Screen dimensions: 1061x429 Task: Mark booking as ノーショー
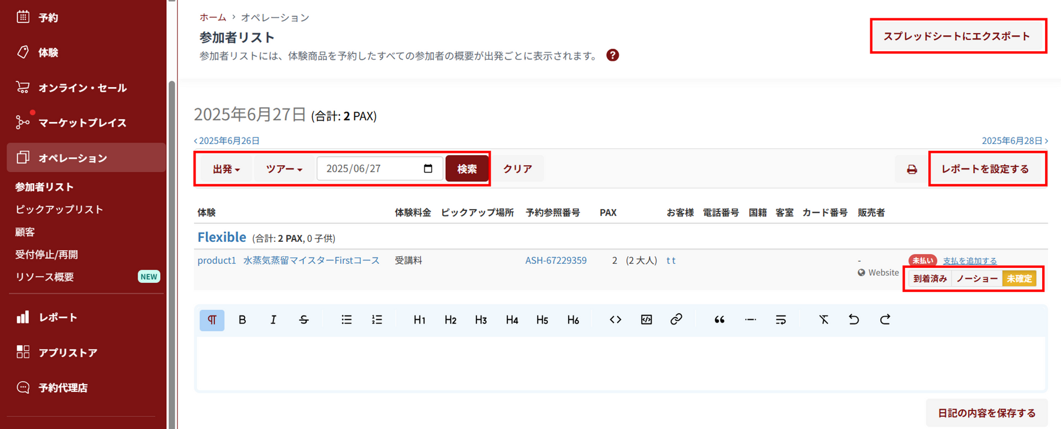pyautogui.click(x=976, y=279)
